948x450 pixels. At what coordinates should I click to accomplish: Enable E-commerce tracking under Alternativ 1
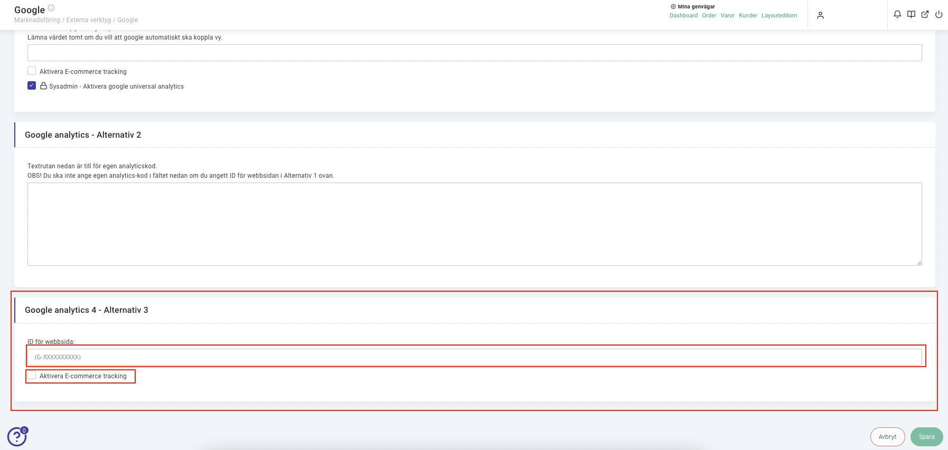point(32,71)
